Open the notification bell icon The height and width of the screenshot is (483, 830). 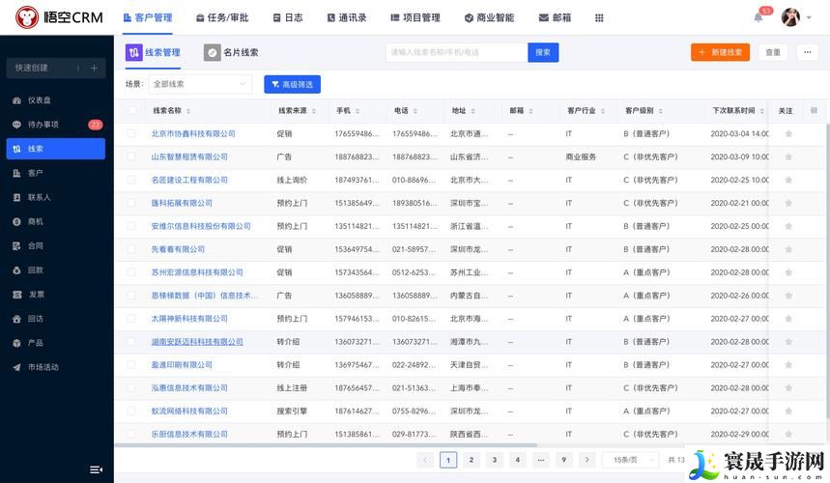pos(758,17)
